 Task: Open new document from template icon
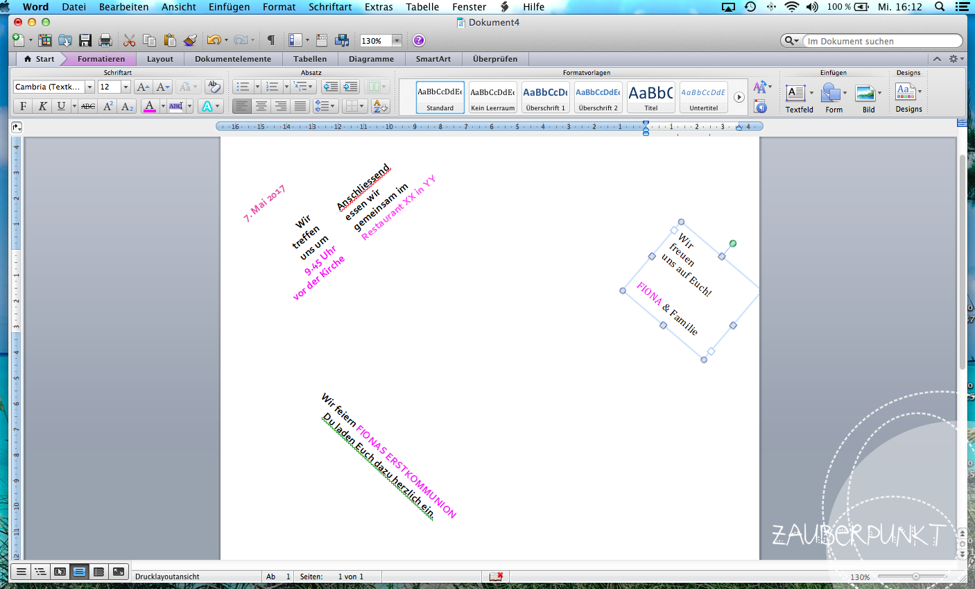[x=45, y=40]
